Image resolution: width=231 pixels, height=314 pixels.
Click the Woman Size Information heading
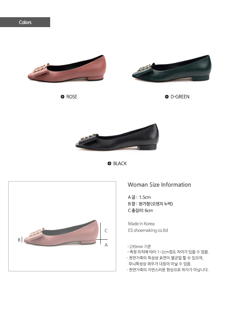pyautogui.click(x=159, y=185)
